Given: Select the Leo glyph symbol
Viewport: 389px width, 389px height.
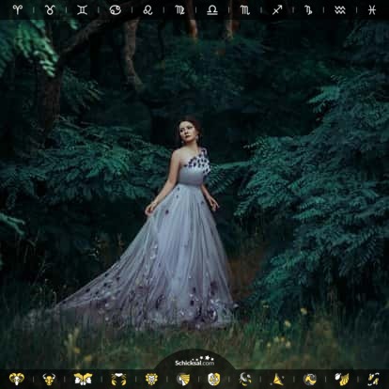Looking at the screenshot, I should (x=148, y=10).
